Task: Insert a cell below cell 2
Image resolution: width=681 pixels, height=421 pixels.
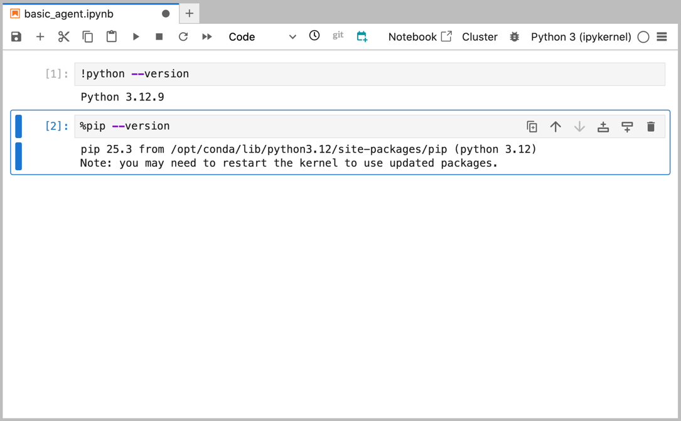Action: [x=627, y=127]
